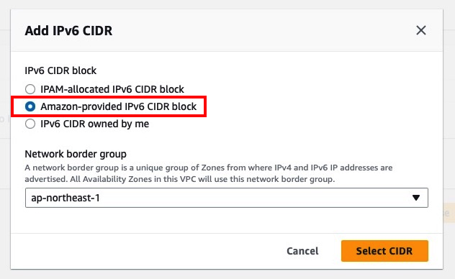Close the Add IPv6 CIDR dialog
Image resolution: width=455 pixels, height=279 pixels.
coord(420,30)
